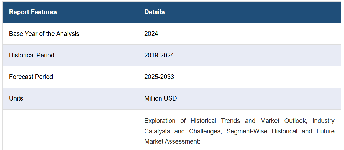This screenshot has width=344, height=150.
Task: Click the Details column header
Action: pyautogui.click(x=154, y=12)
